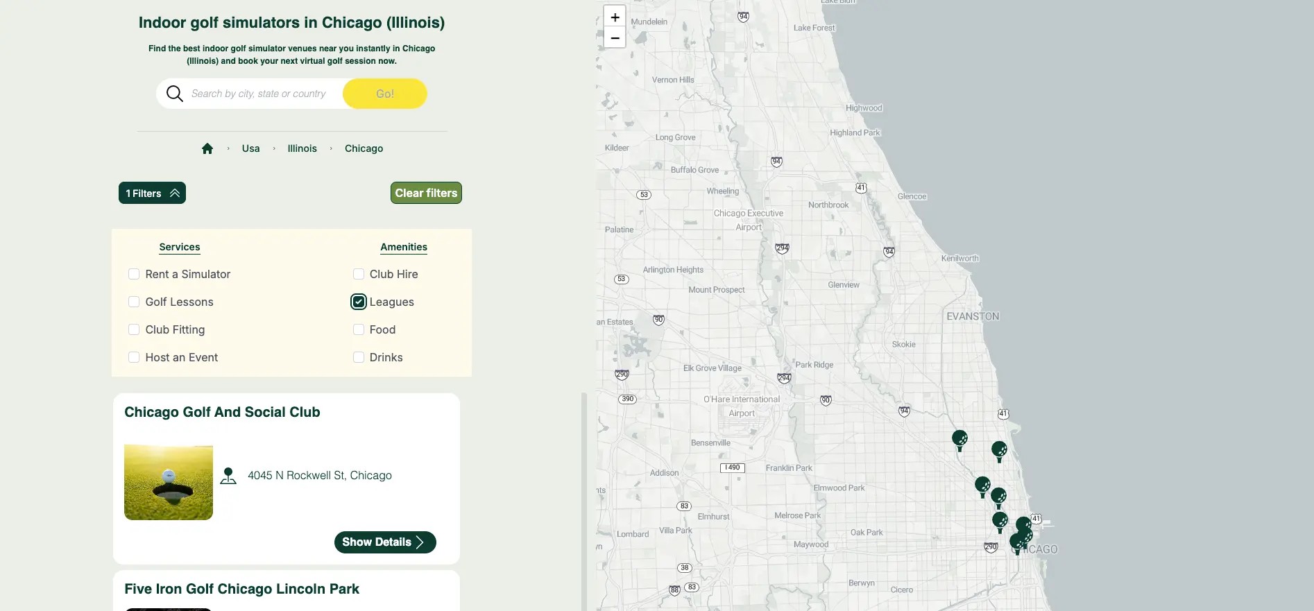Click the Northbrook map label
Screen dimensions: 1314x611
pyautogui.click(x=828, y=205)
